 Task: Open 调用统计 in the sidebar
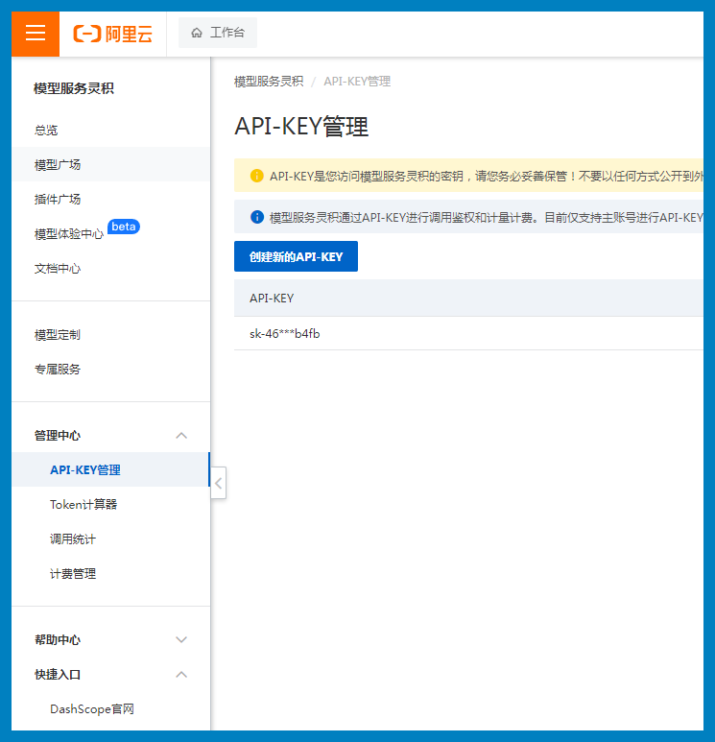click(x=73, y=539)
